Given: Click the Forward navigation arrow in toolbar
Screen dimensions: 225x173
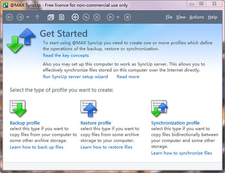Looking at the screenshot, I should (20, 17).
